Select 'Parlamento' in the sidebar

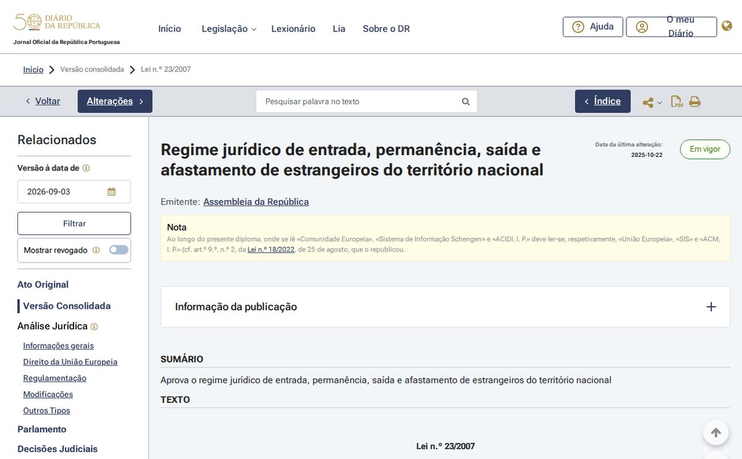(x=41, y=429)
